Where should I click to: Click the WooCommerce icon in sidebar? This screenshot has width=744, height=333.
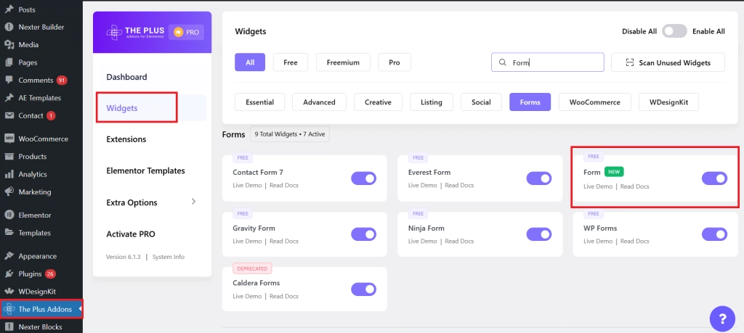9,139
